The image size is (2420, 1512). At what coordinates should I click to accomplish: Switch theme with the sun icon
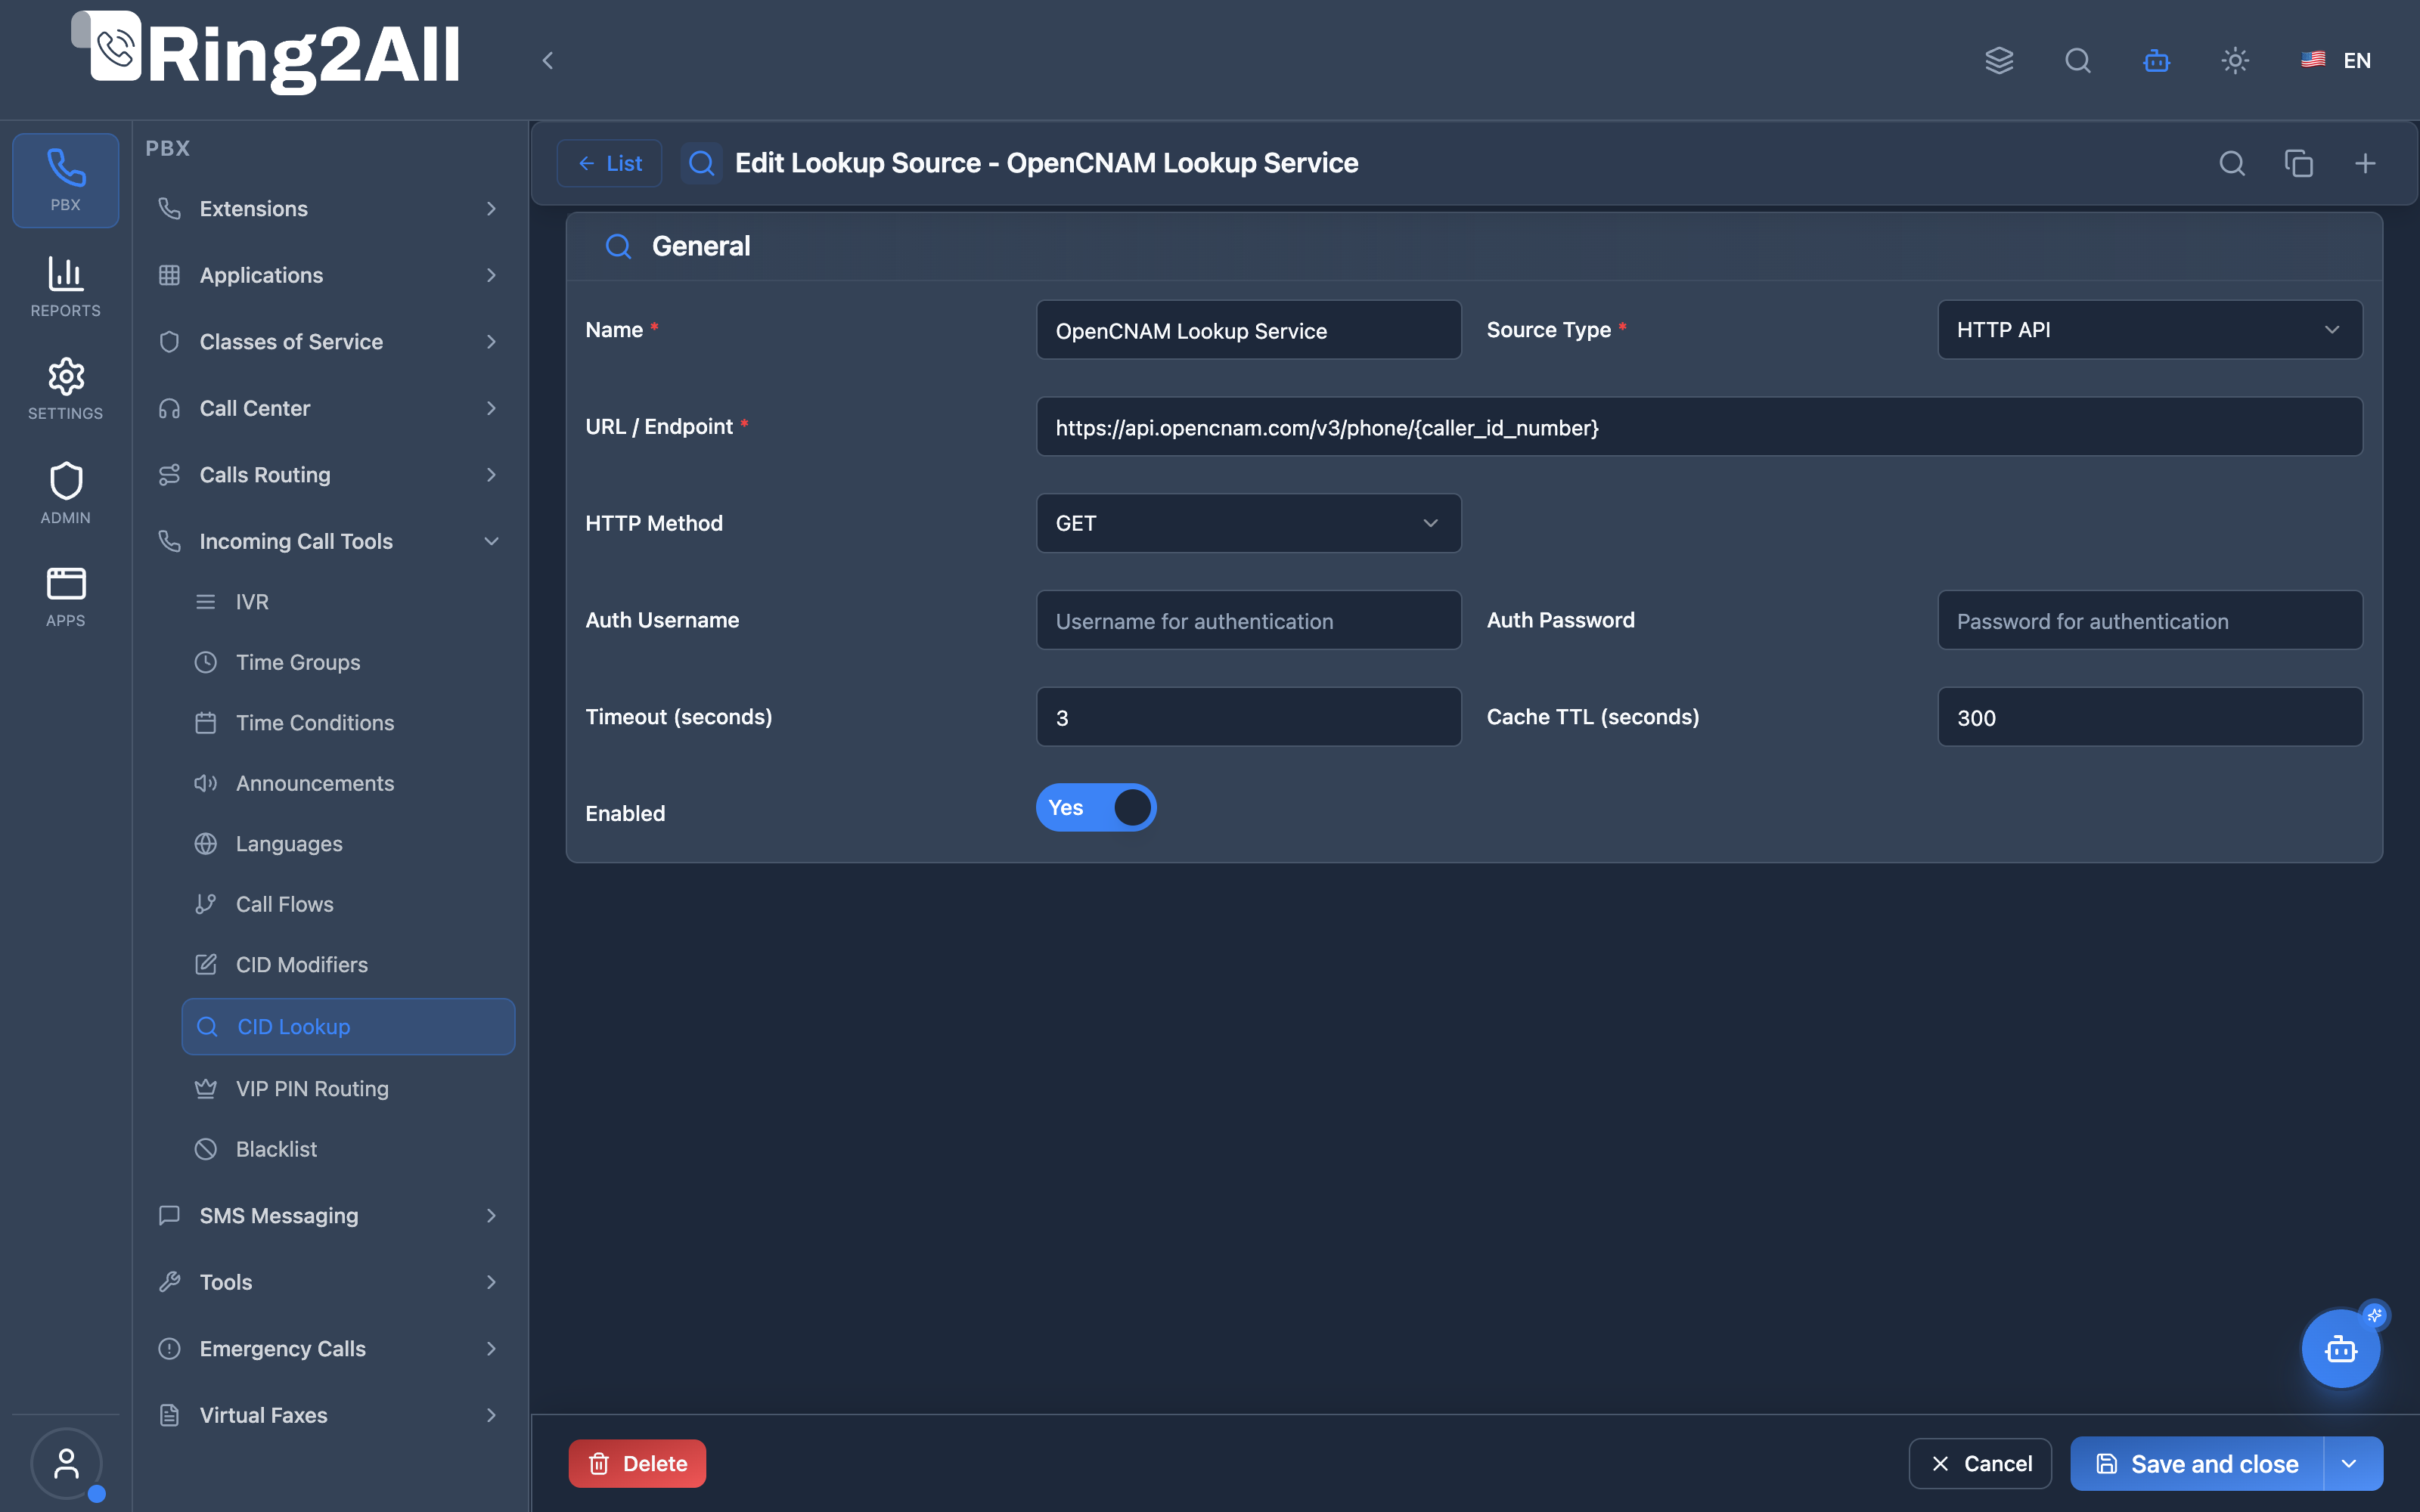click(x=2235, y=60)
